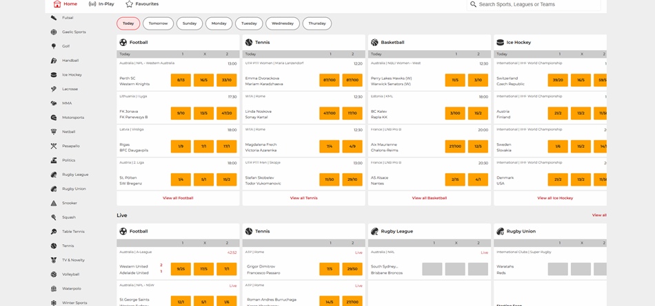Go to the Home tab

pos(65,4)
